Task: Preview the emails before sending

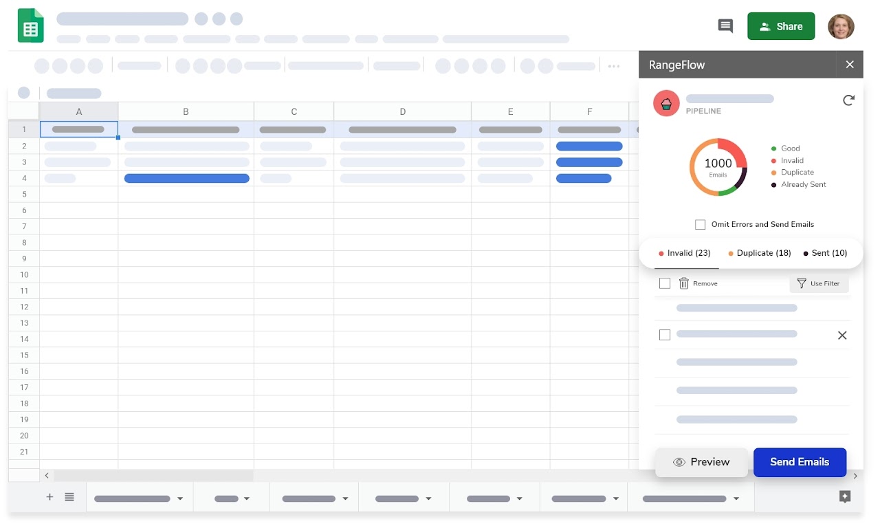Action: coord(702,462)
